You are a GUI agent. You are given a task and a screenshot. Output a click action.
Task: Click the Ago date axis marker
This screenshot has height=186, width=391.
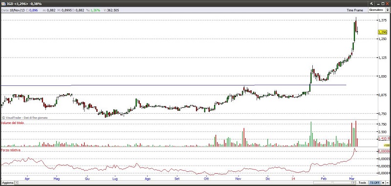[x=148, y=179]
